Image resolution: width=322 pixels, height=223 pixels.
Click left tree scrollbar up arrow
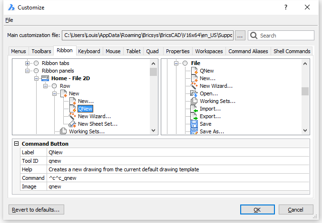(154, 64)
